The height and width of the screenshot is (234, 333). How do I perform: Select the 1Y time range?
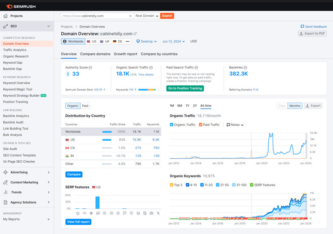(187, 106)
